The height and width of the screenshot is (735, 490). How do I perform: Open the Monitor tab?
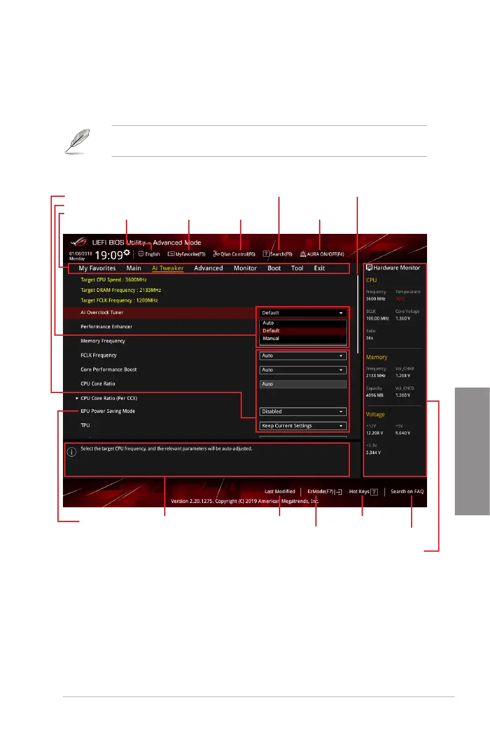(245, 268)
